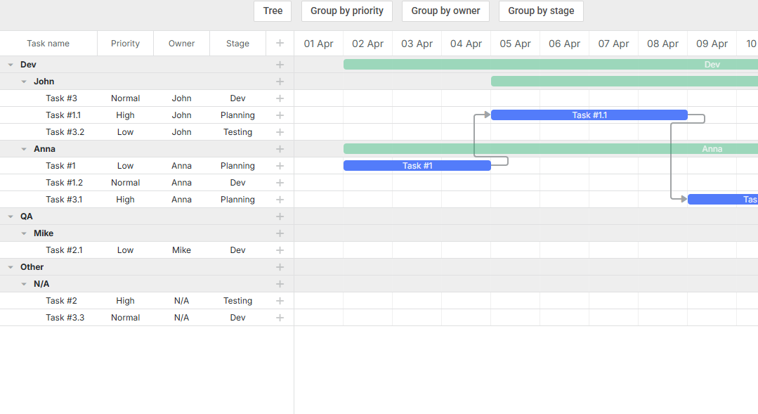This screenshot has width=758, height=414.
Task: Click the Priority column header
Action: click(x=125, y=44)
